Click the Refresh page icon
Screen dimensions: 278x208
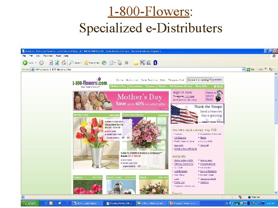pyautogui.click(x=57, y=63)
